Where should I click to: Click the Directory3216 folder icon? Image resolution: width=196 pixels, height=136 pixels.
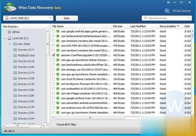click(15, 61)
